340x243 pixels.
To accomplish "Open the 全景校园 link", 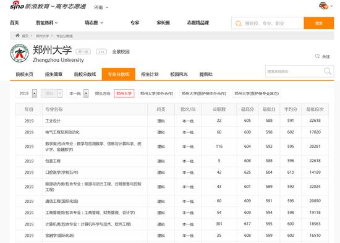I will [x=121, y=52].
